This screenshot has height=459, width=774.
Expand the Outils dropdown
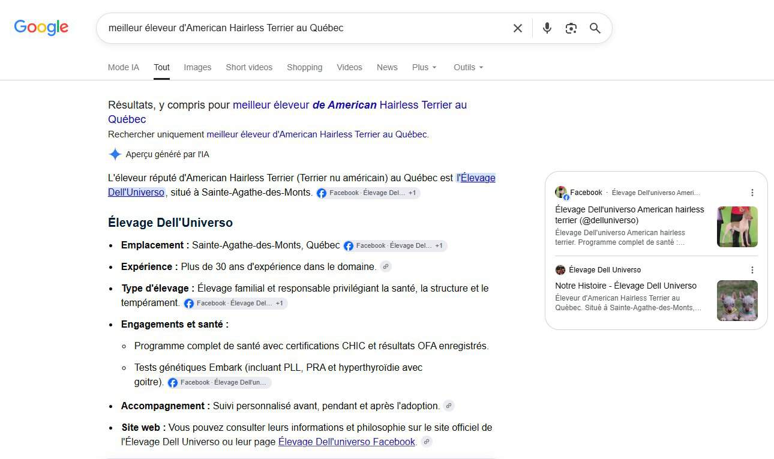468,67
